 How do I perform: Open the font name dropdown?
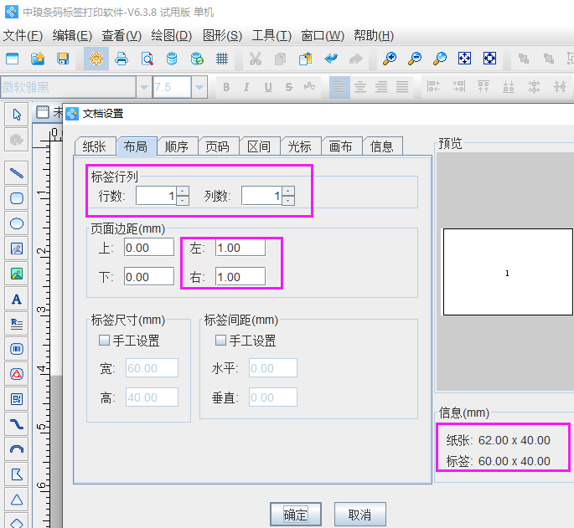144,88
